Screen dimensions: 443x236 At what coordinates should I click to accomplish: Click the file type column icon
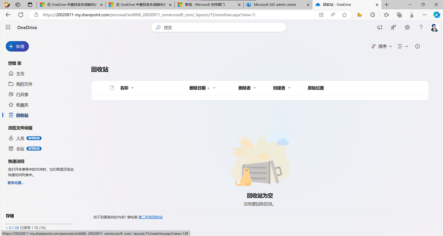point(112,88)
